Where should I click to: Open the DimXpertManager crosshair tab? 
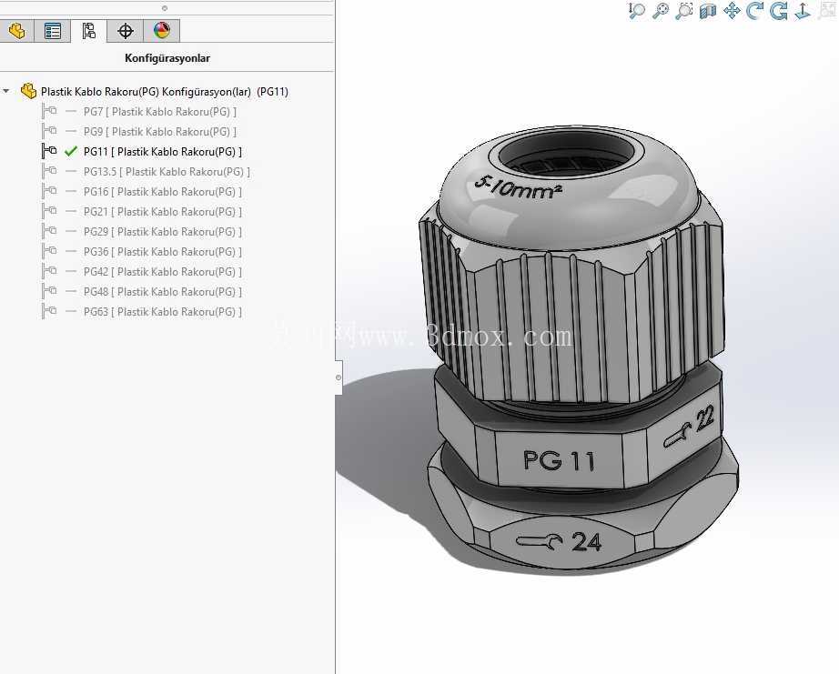(x=126, y=31)
